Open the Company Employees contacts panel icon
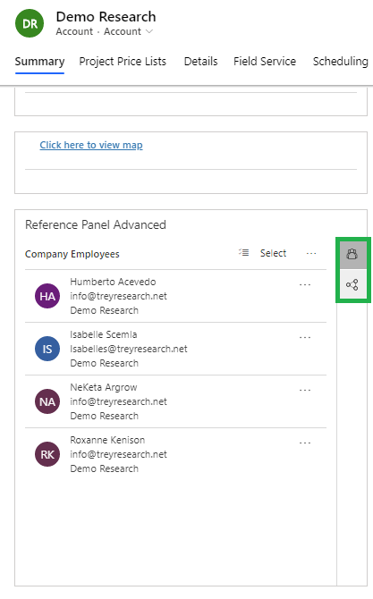This screenshot has height=599, width=373. 352,255
